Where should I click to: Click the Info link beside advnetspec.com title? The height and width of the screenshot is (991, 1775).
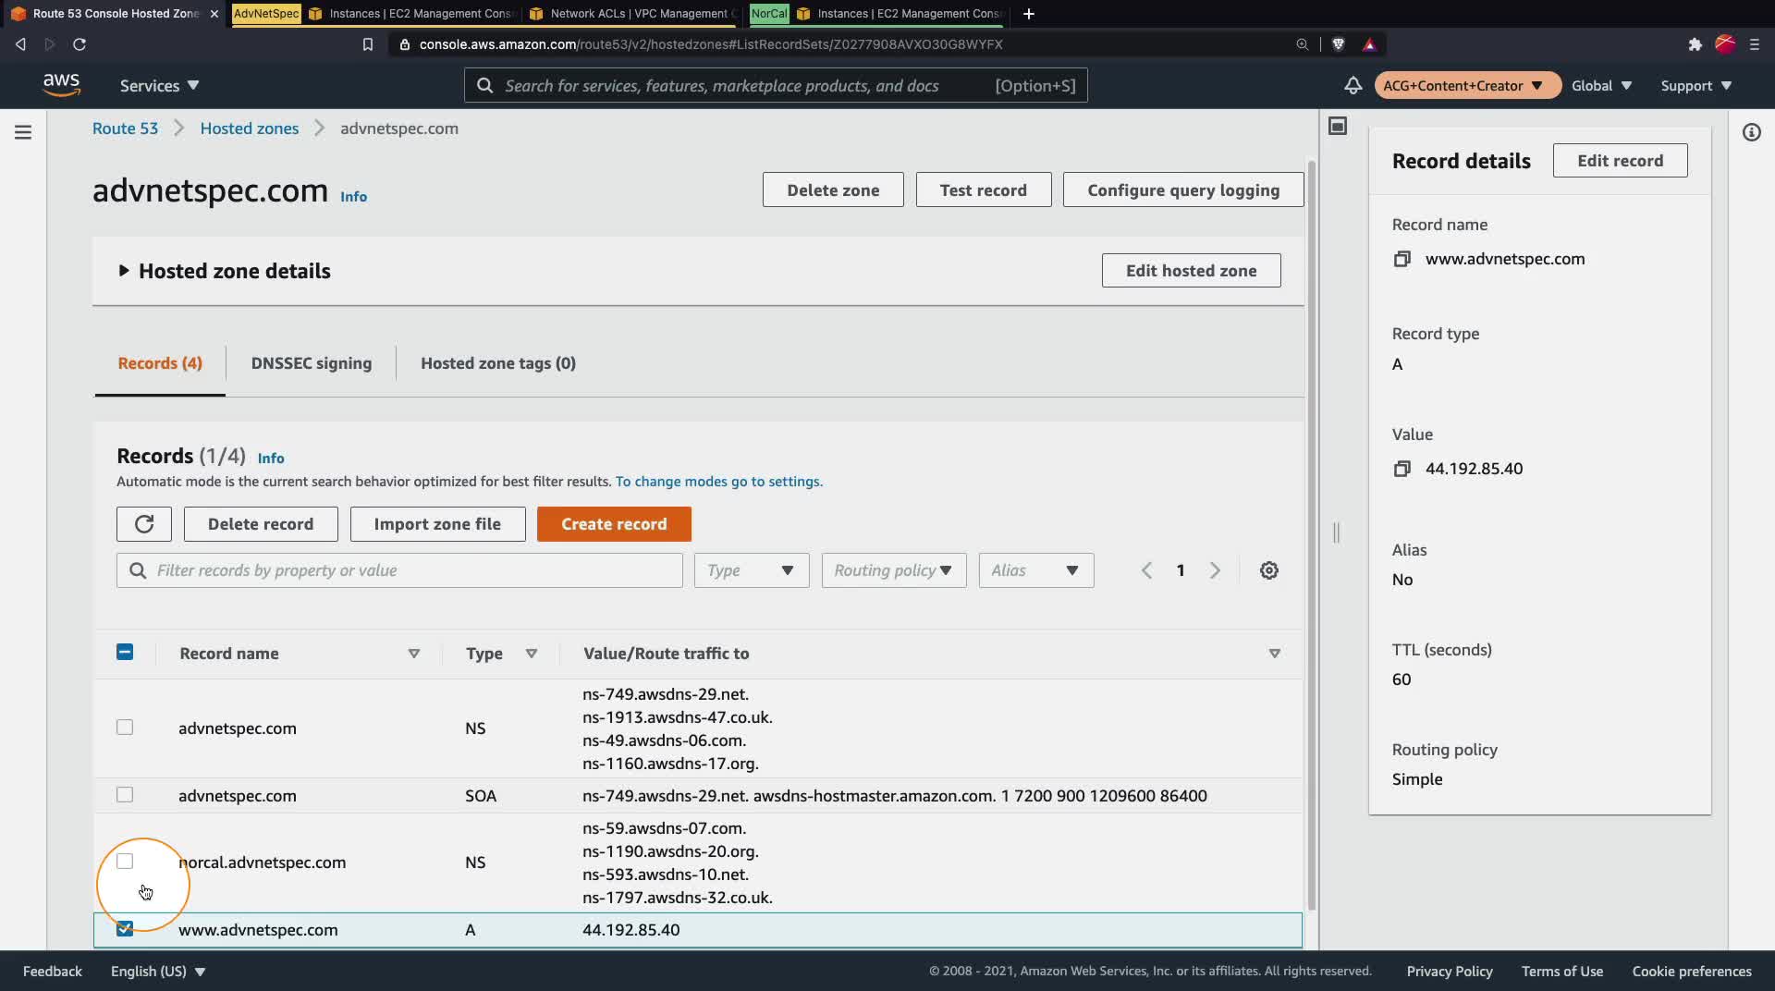(x=353, y=197)
